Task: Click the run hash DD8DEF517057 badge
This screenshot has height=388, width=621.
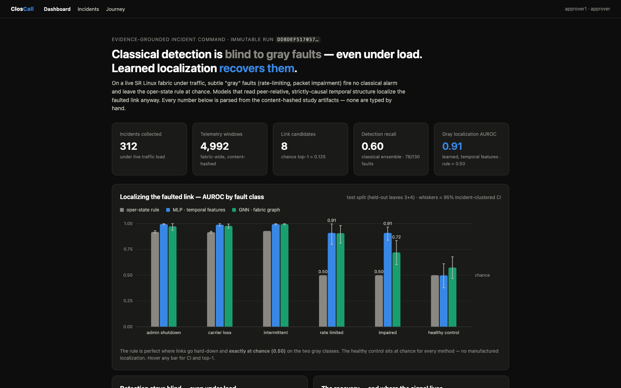Action: click(x=298, y=40)
